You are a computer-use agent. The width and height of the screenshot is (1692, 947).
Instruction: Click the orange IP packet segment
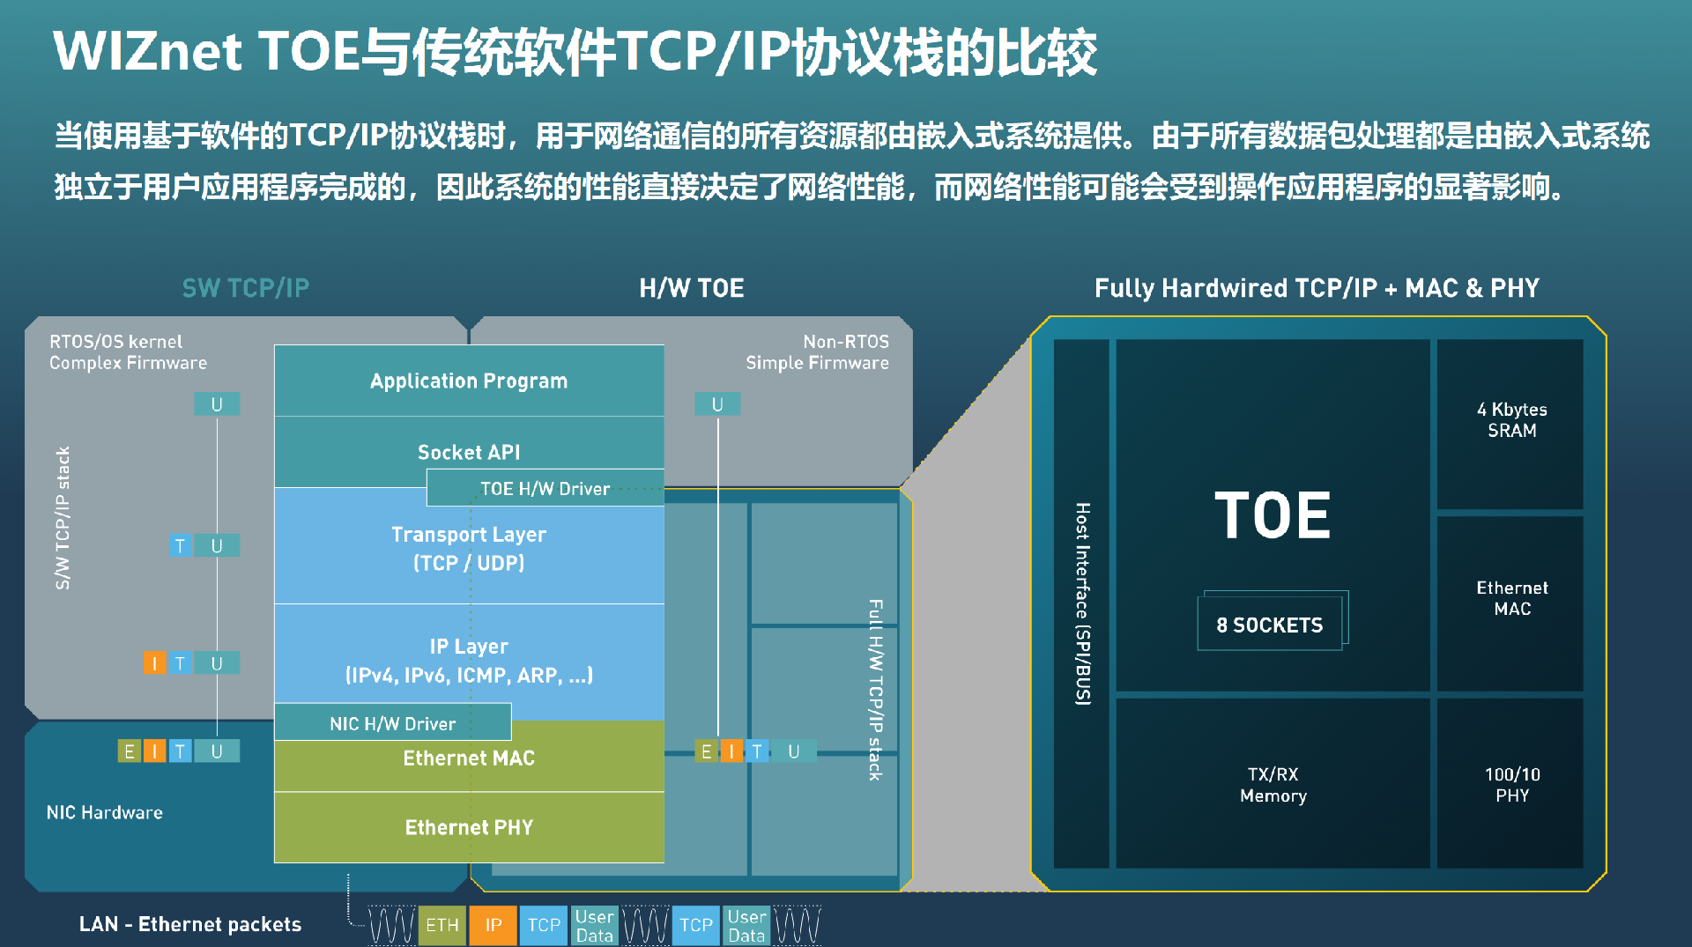coord(493,925)
